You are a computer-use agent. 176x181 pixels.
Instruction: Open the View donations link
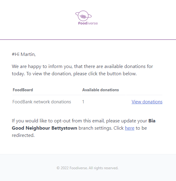click(147, 102)
